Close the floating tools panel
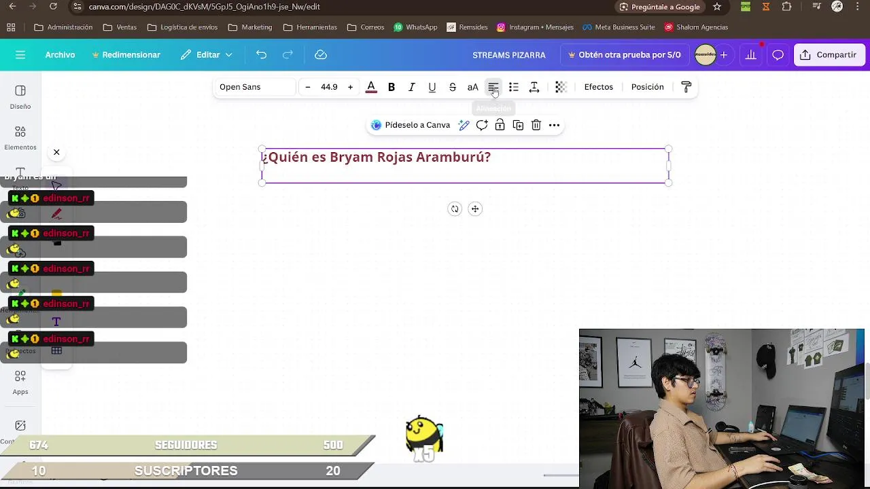Image resolution: width=870 pixels, height=489 pixels. 56,152
